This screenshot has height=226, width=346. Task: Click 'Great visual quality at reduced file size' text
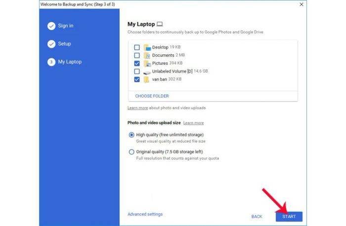171,142
